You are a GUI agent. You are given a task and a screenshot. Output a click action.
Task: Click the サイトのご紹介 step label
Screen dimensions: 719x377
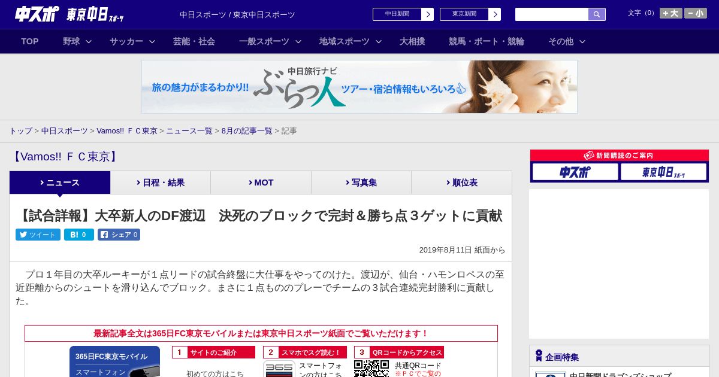(213, 352)
